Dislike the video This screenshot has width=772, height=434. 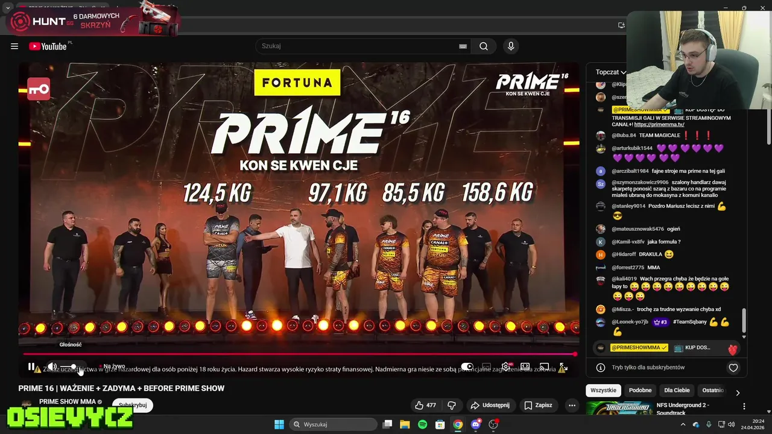coord(452,405)
